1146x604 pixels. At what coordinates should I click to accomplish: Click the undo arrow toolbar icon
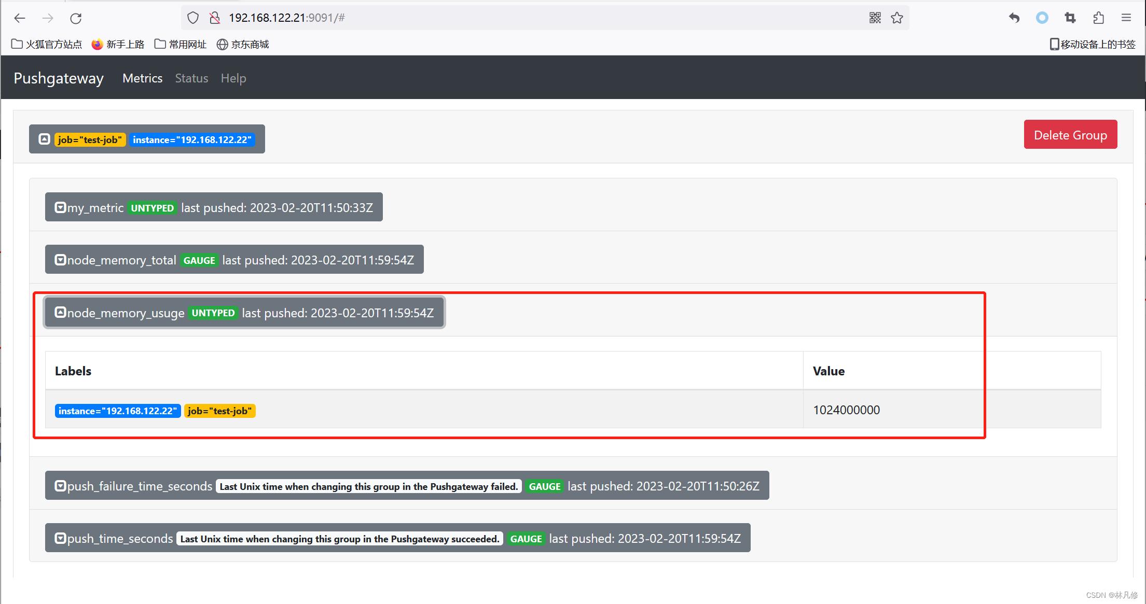pyautogui.click(x=1014, y=18)
